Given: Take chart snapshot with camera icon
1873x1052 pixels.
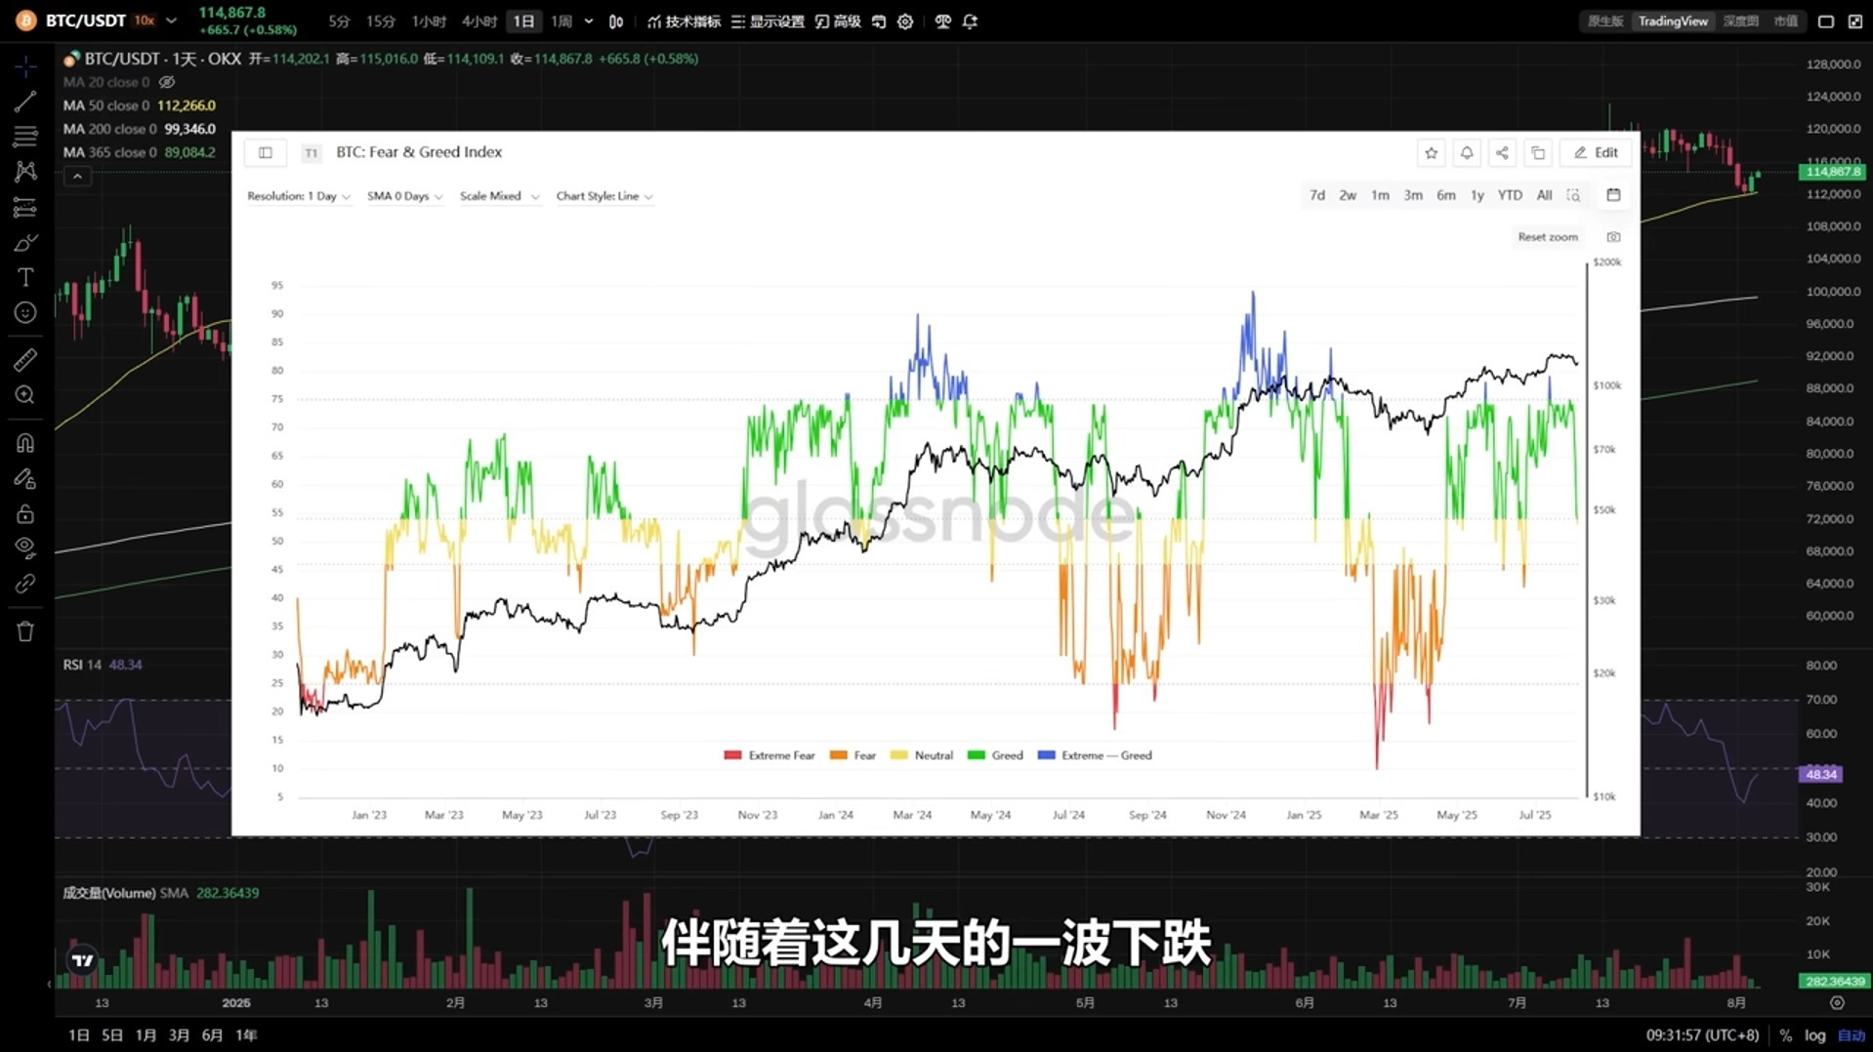Looking at the screenshot, I should pos(1613,237).
